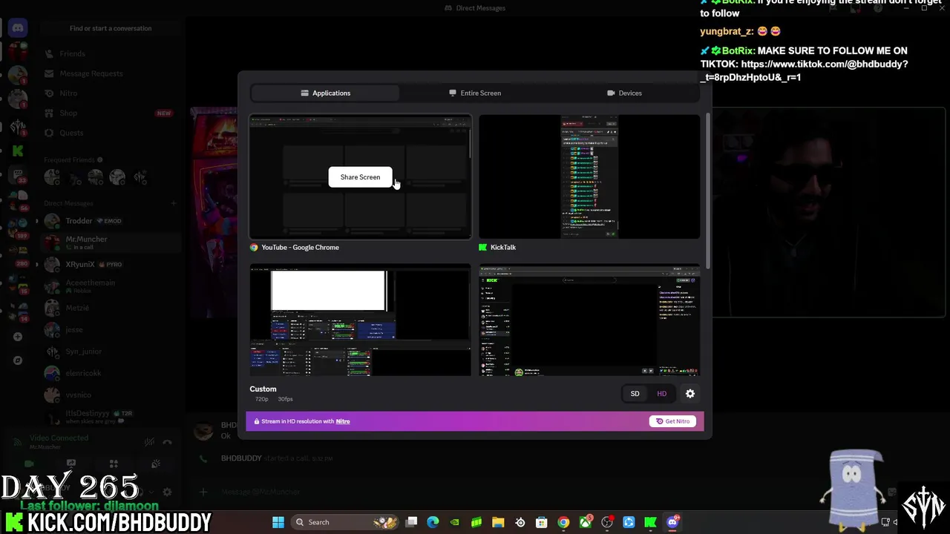Open elenricokk direct message
The width and height of the screenshot is (950, 534).
pyautogui.click(x=111, y=373)
